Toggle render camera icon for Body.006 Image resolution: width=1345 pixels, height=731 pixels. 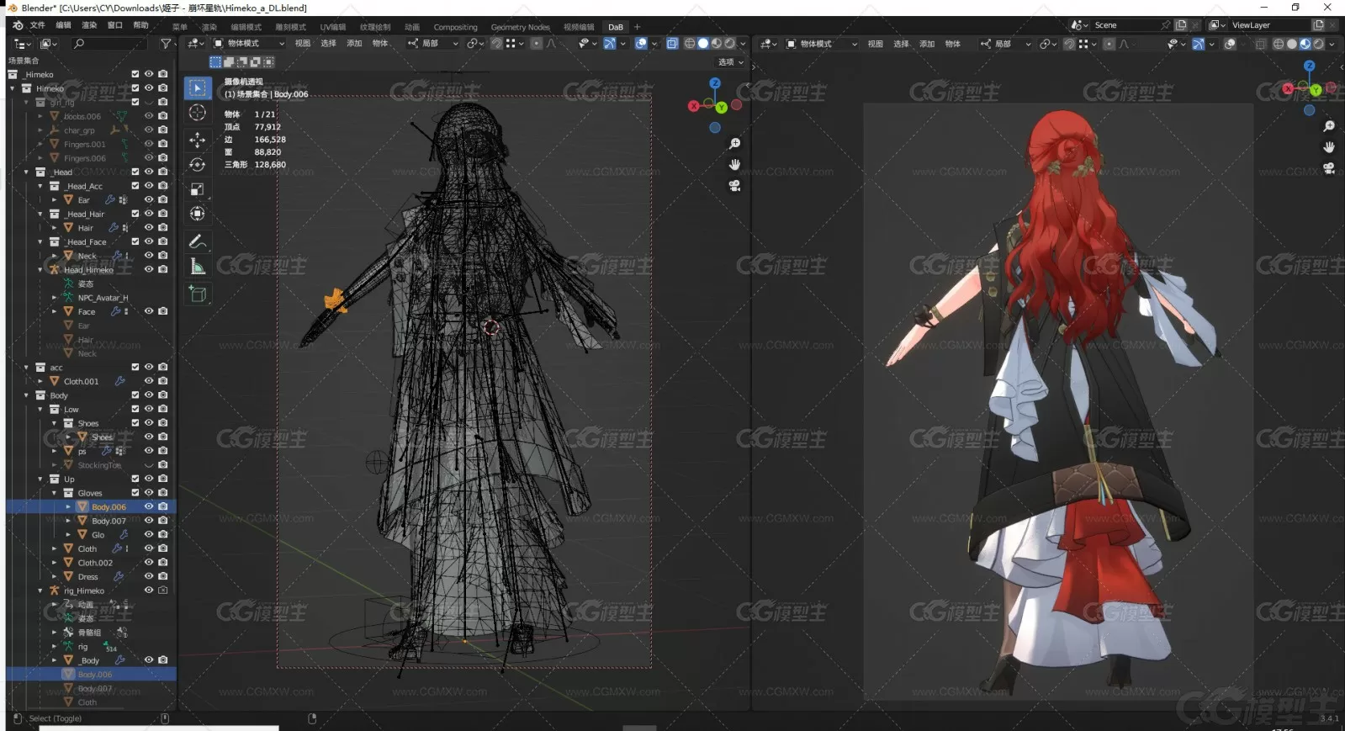162,507
